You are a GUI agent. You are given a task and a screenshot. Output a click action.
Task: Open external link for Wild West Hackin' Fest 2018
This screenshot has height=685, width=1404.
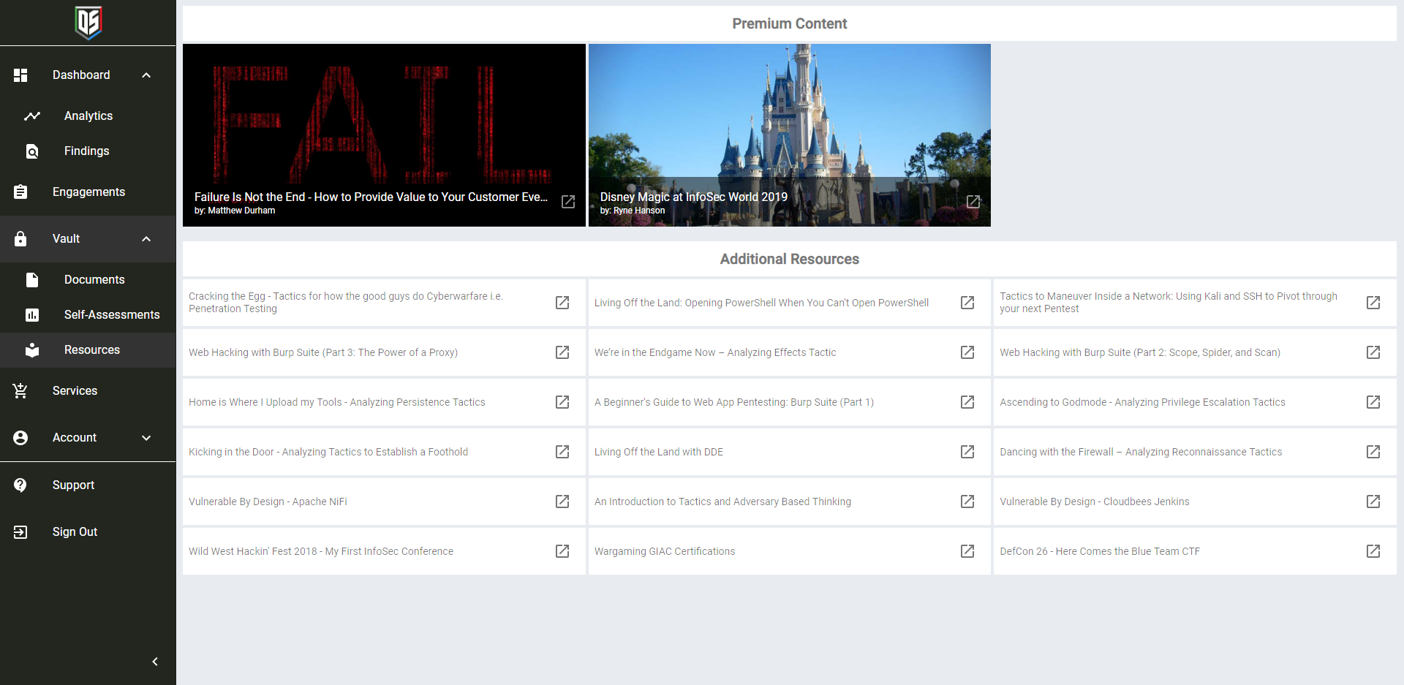point(562,551)
